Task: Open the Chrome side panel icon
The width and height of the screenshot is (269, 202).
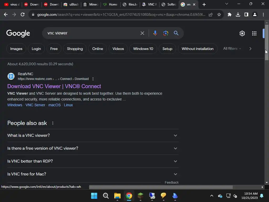Action: tap(246, 15)
